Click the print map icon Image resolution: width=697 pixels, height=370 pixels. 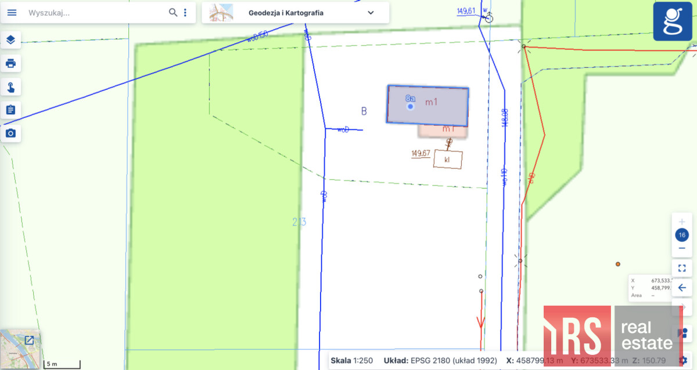pyautogui.click(x=10, y=63)
